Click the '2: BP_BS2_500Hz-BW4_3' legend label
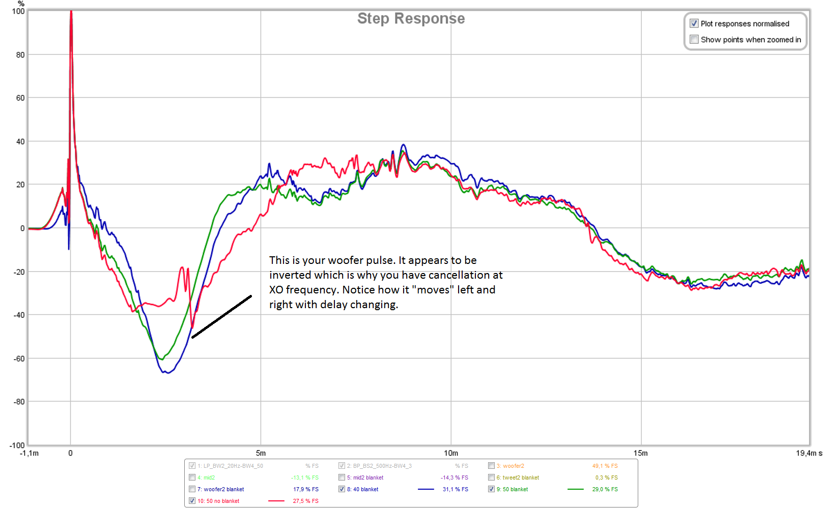 [x=379, y=466]
